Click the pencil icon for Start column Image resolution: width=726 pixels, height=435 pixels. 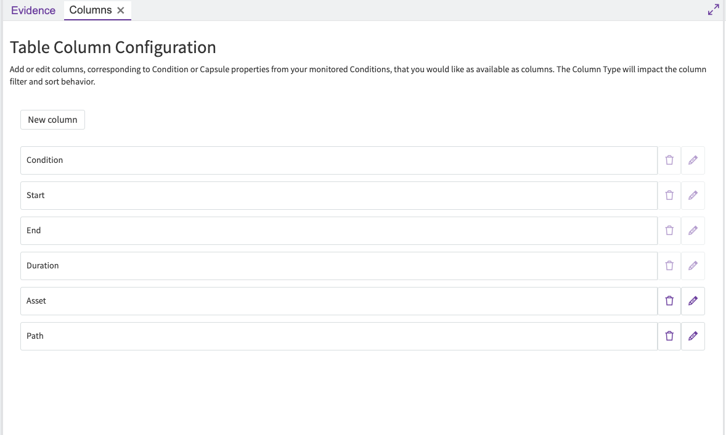693,196
